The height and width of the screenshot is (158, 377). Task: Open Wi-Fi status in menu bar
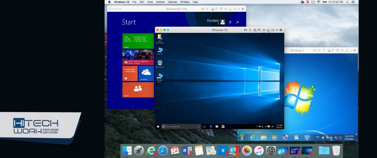319,2
